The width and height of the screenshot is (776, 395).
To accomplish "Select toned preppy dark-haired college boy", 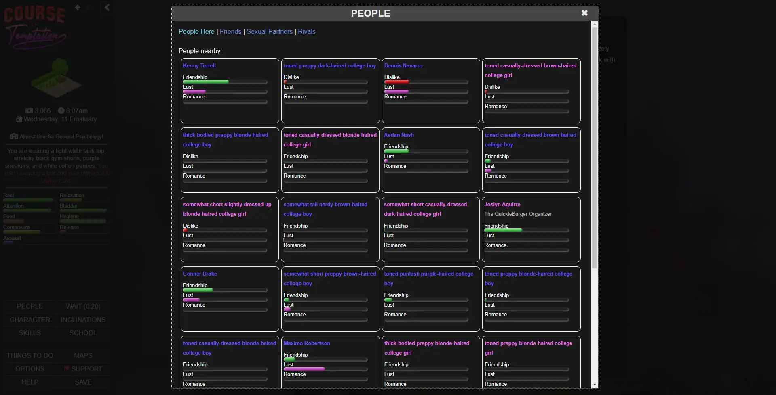I will coord(330,65).
